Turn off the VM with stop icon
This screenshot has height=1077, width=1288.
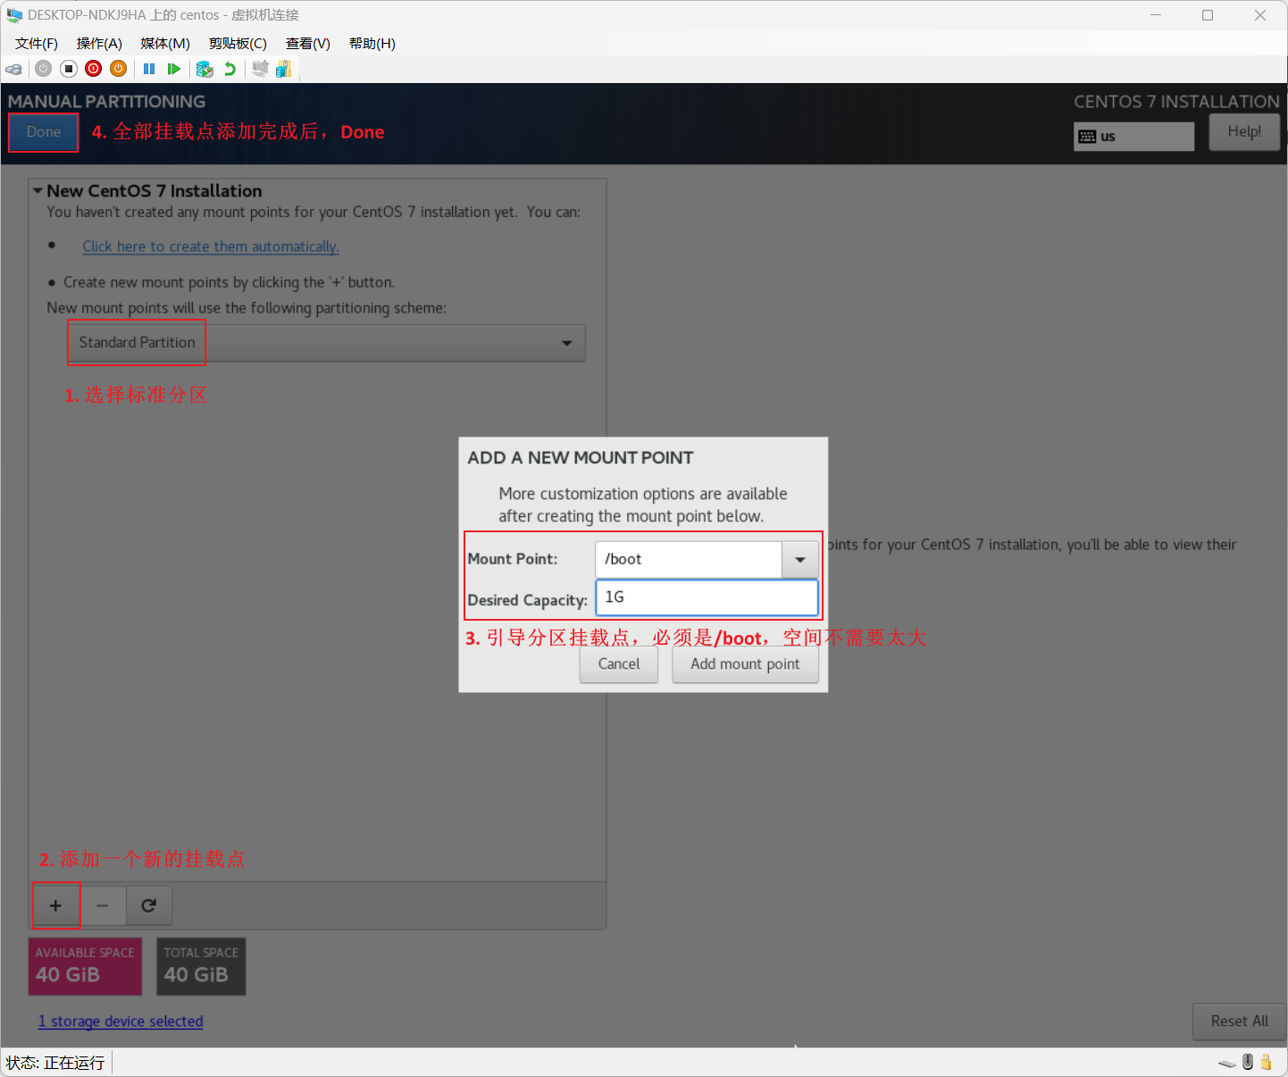[69, 69]
